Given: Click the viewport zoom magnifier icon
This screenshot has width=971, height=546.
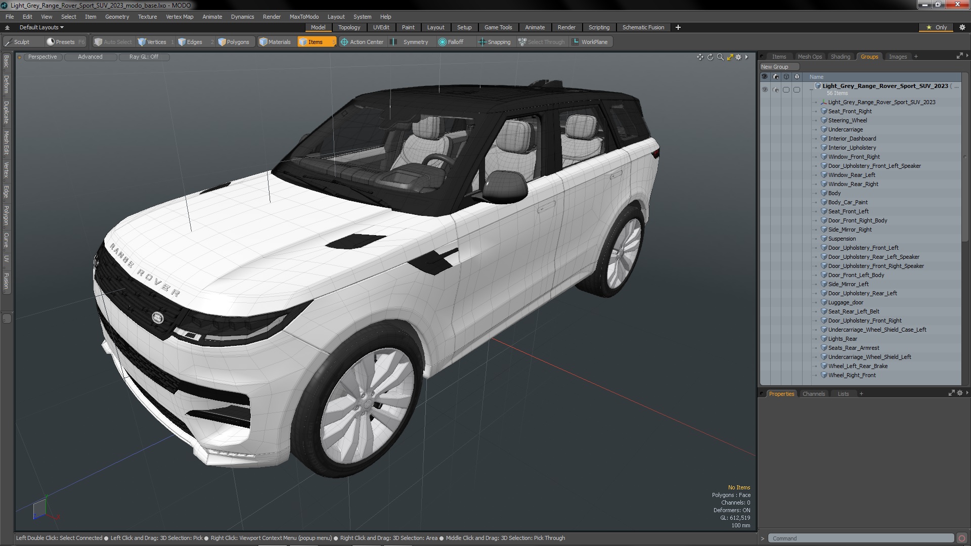Looking at the screenshot, I should coord(720,57).
